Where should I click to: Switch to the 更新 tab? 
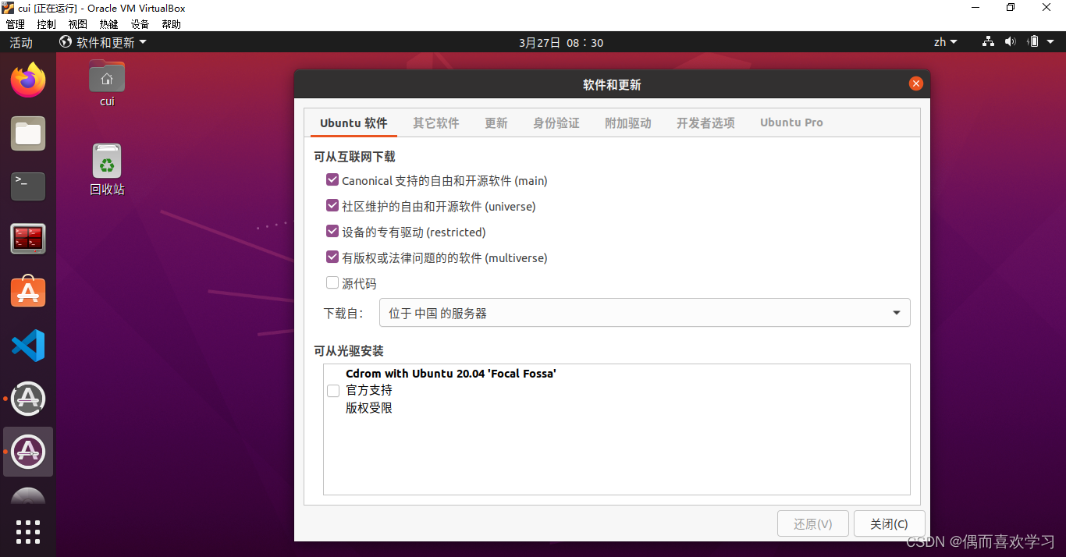(x=496, y=122)
